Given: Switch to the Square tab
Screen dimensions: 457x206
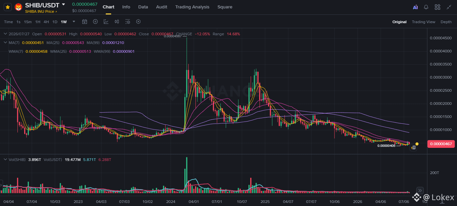Looking at the screenshot, I should pos(225,7).
